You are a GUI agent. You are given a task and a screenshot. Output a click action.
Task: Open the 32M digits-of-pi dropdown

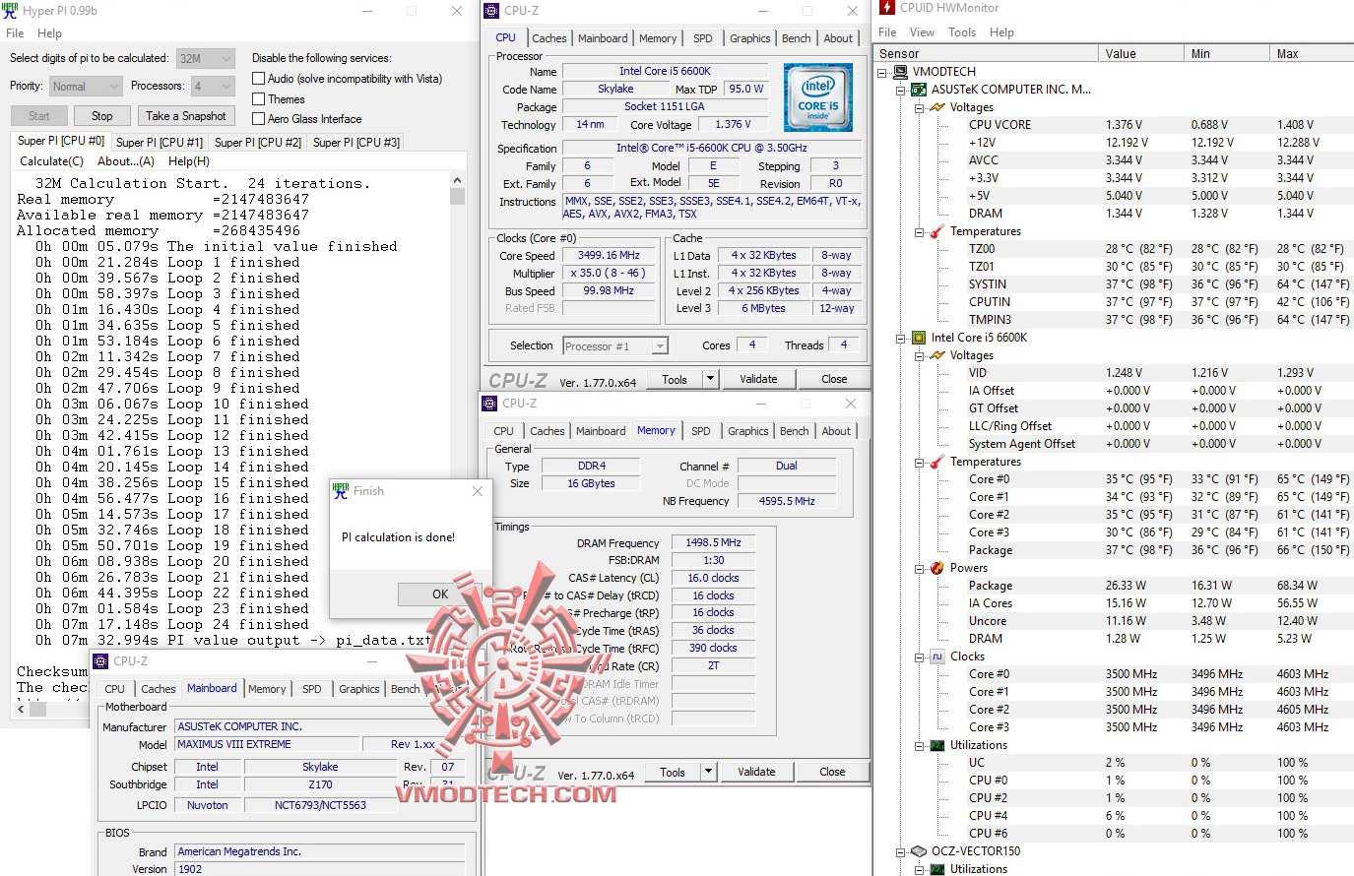pyautogui.click(x=226, y=58)
